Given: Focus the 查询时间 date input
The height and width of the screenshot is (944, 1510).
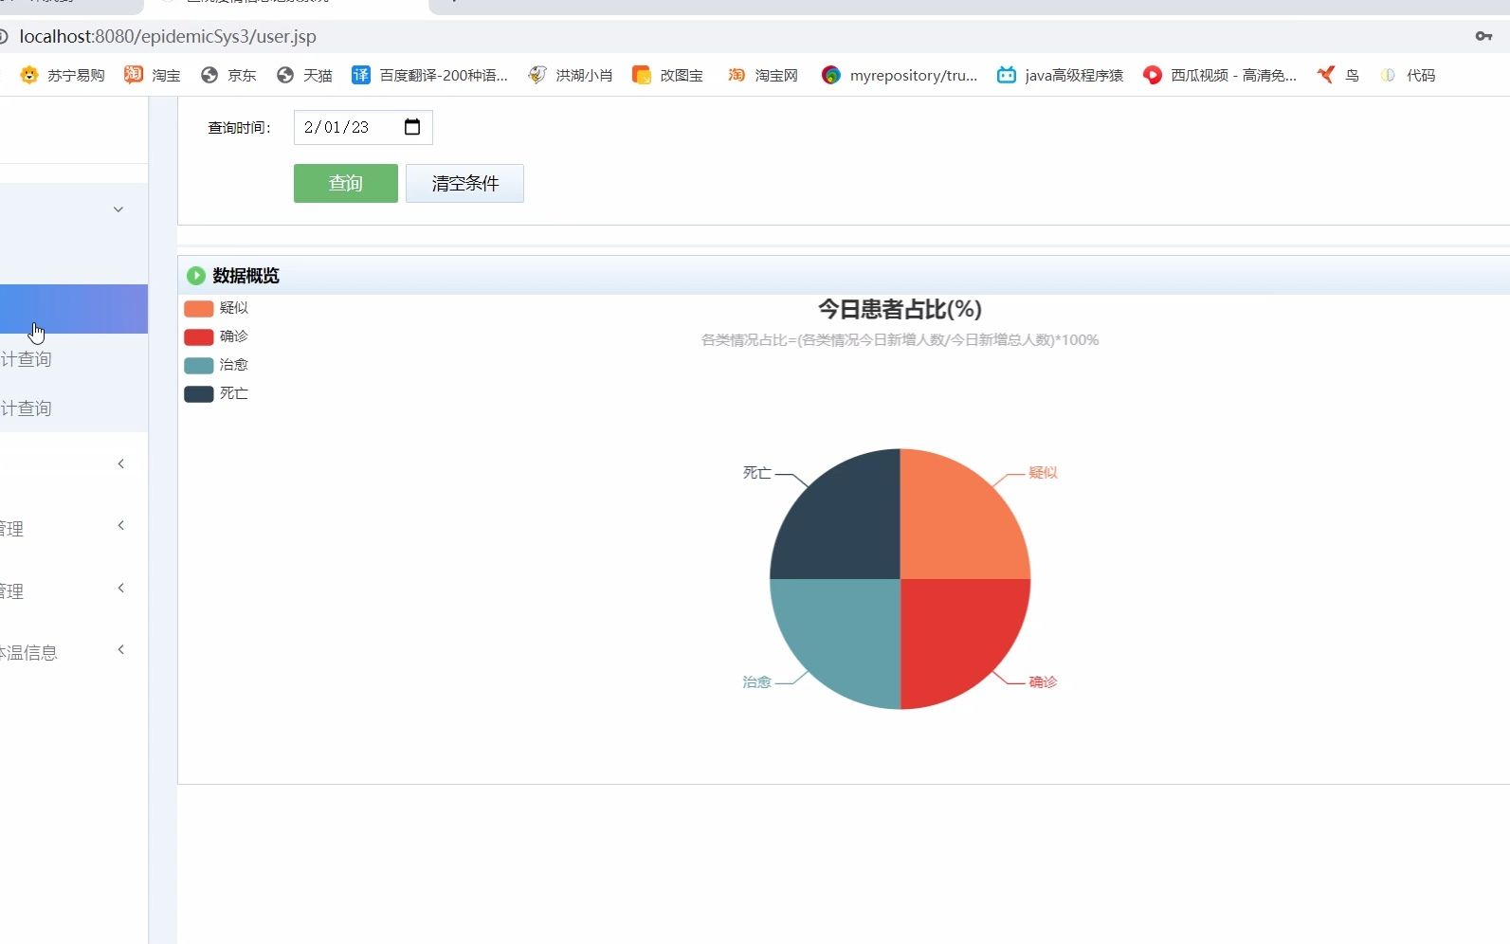Looking at the screenshot, I should 363,127.
